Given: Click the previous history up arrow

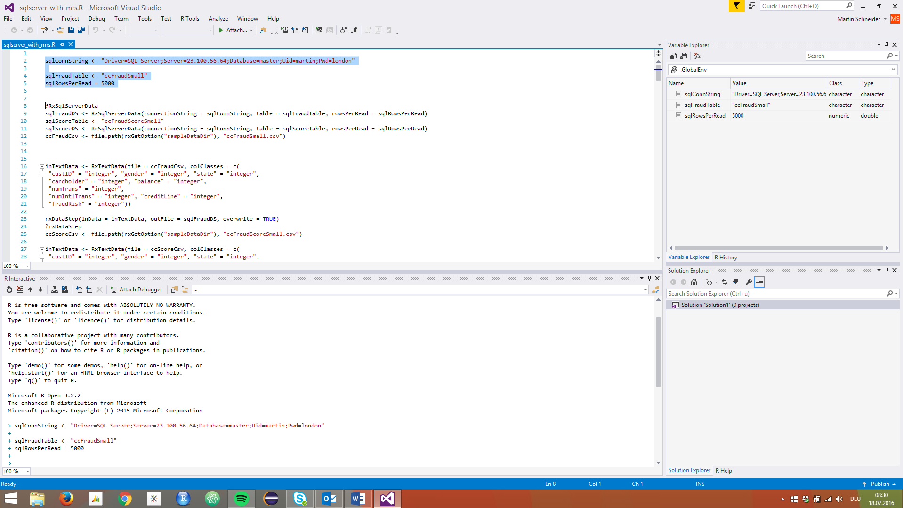Looking at the screenshot, I should tap(30, 290).
